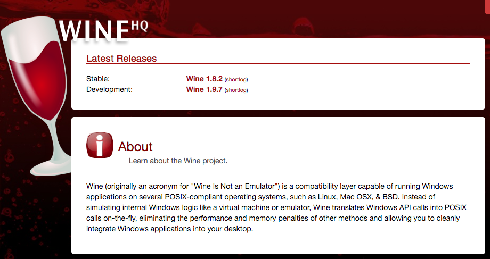Click the Stable label

point(97,79)
